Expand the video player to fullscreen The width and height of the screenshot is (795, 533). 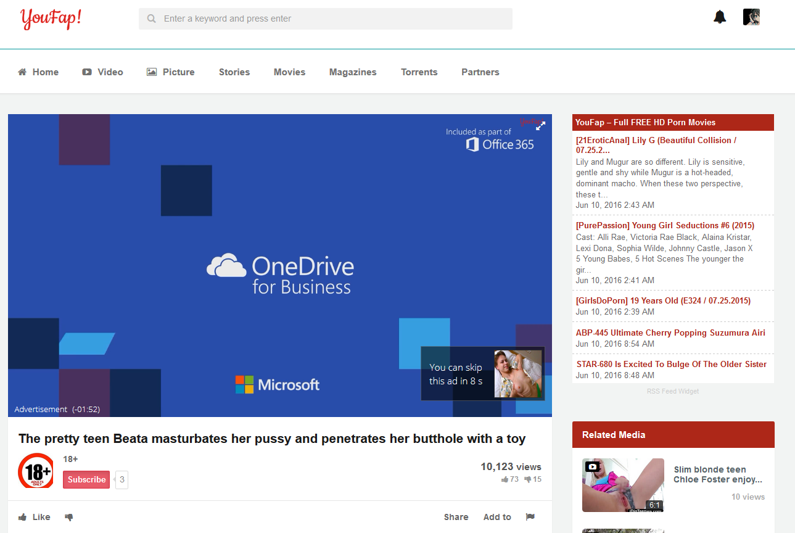point(540,125)
